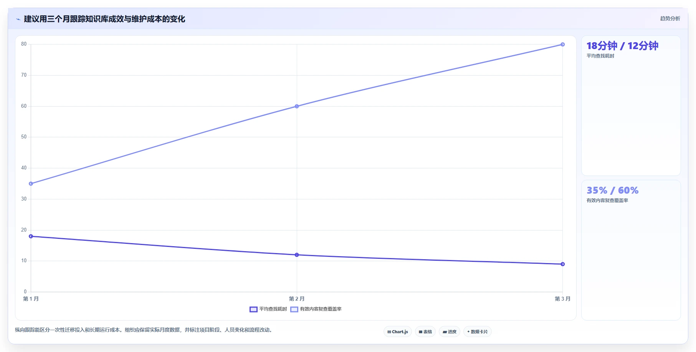Image resolution: width=696 pixels, height=352 pixels.
Task: Click the 趋势分析 label in the header
Action: (670, 18)
